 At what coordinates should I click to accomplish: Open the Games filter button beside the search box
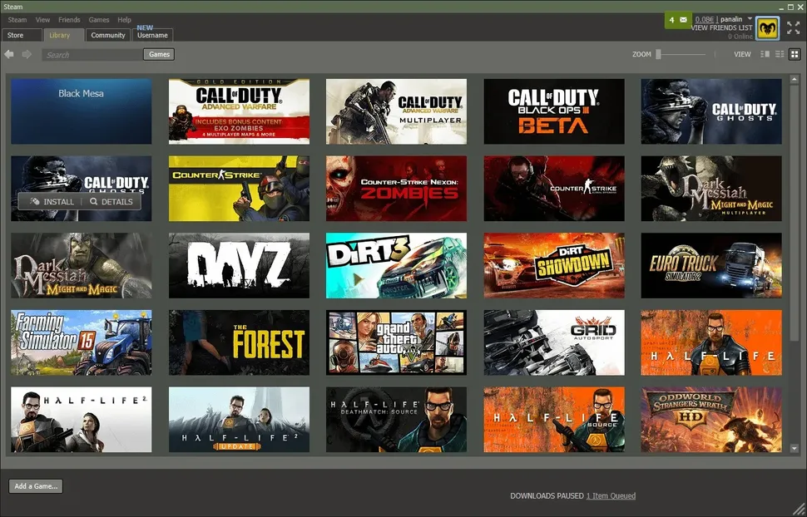click(x=159, y=54)
